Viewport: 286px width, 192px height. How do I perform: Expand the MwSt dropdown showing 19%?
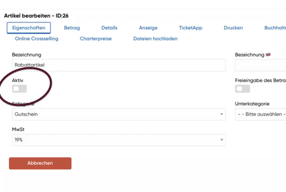coord(119,140)
